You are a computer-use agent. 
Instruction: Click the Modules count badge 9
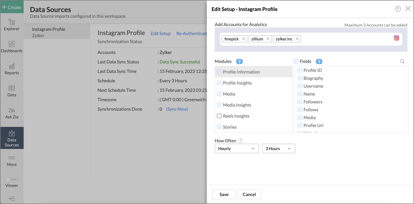[x=239, y=62]
